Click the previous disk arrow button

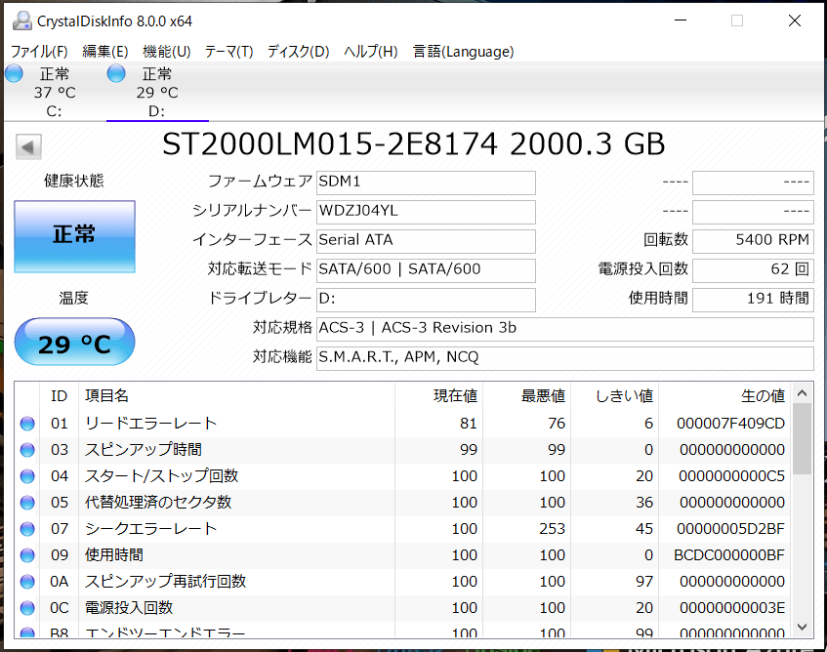pos(28,146)
